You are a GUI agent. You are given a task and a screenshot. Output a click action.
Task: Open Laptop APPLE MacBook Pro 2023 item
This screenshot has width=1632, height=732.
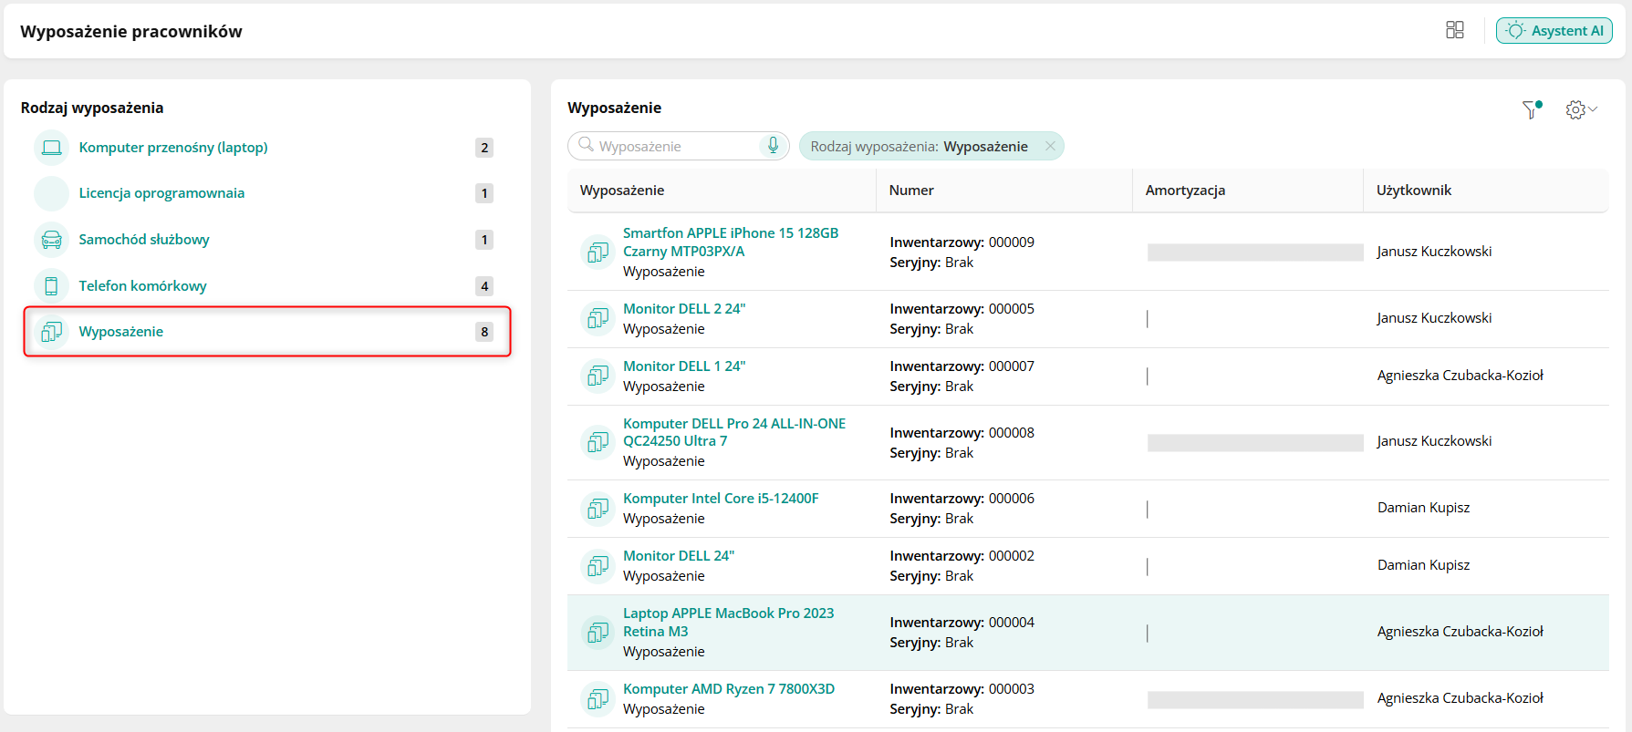tap(729, 623)
